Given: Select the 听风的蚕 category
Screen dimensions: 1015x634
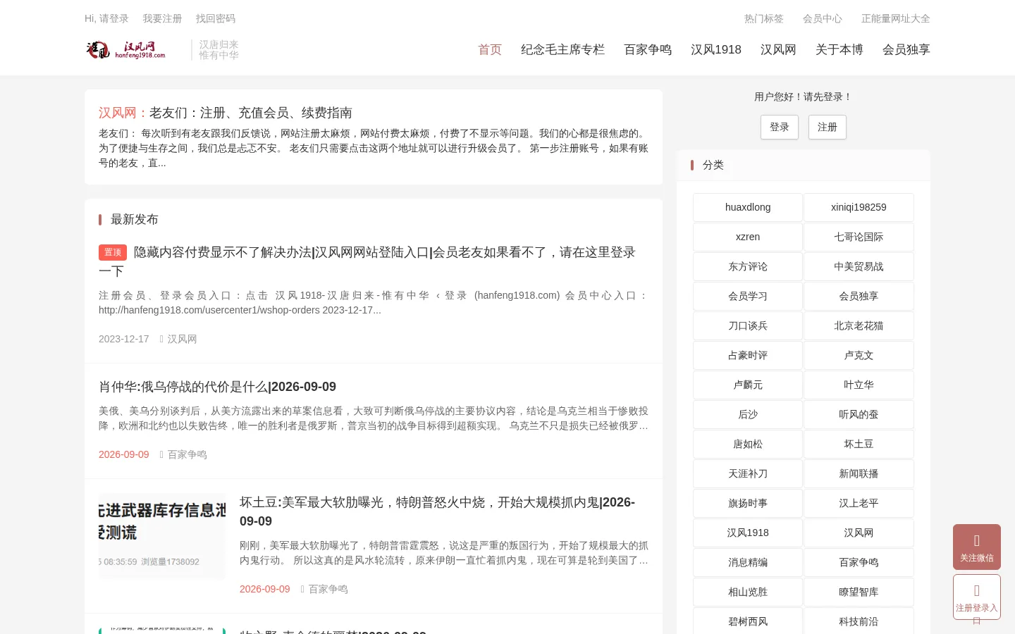Looking at the screenshot, I should point(859,414).
